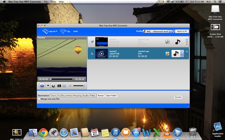Screen dimensions: 225x140
Task: Click the Add File filmstrip icon
Action: 45,31
